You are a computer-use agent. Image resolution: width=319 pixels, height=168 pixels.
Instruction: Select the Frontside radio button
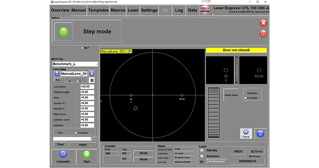coord(245,98)
